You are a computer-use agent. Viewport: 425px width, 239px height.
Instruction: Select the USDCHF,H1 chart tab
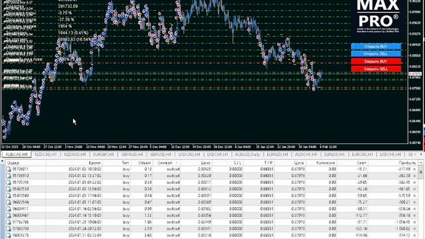coord(217,155)
